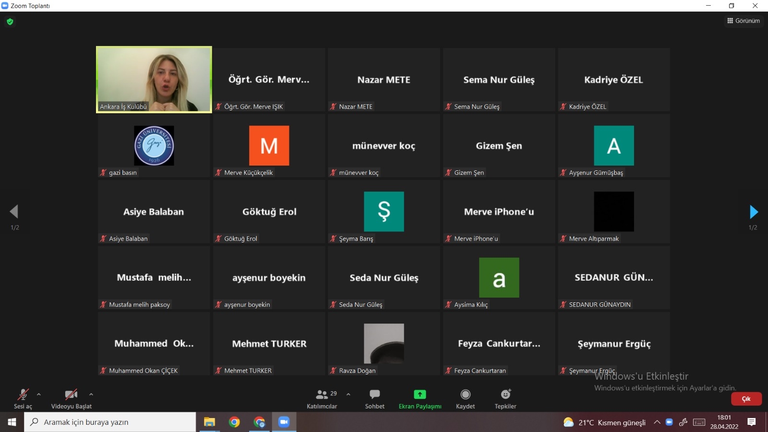768x432 pixels.
Task: Open the Windows Start menu
Action: point(12,422)
